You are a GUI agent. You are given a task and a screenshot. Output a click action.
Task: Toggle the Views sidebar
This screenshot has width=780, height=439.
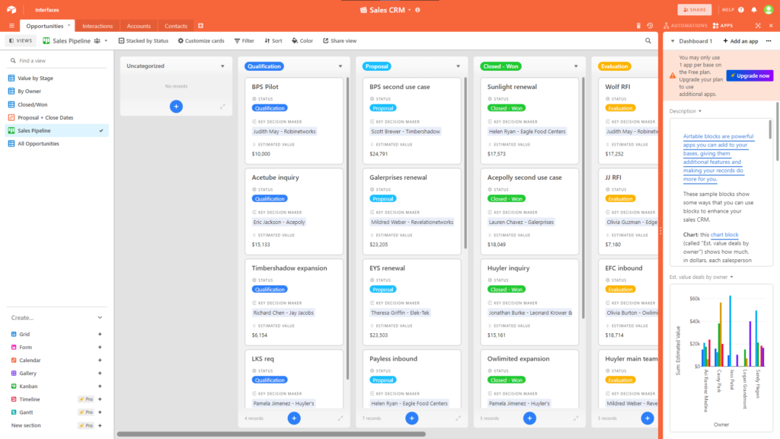pos(21,40)
